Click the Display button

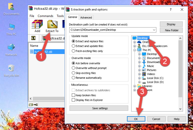point(171,24)
